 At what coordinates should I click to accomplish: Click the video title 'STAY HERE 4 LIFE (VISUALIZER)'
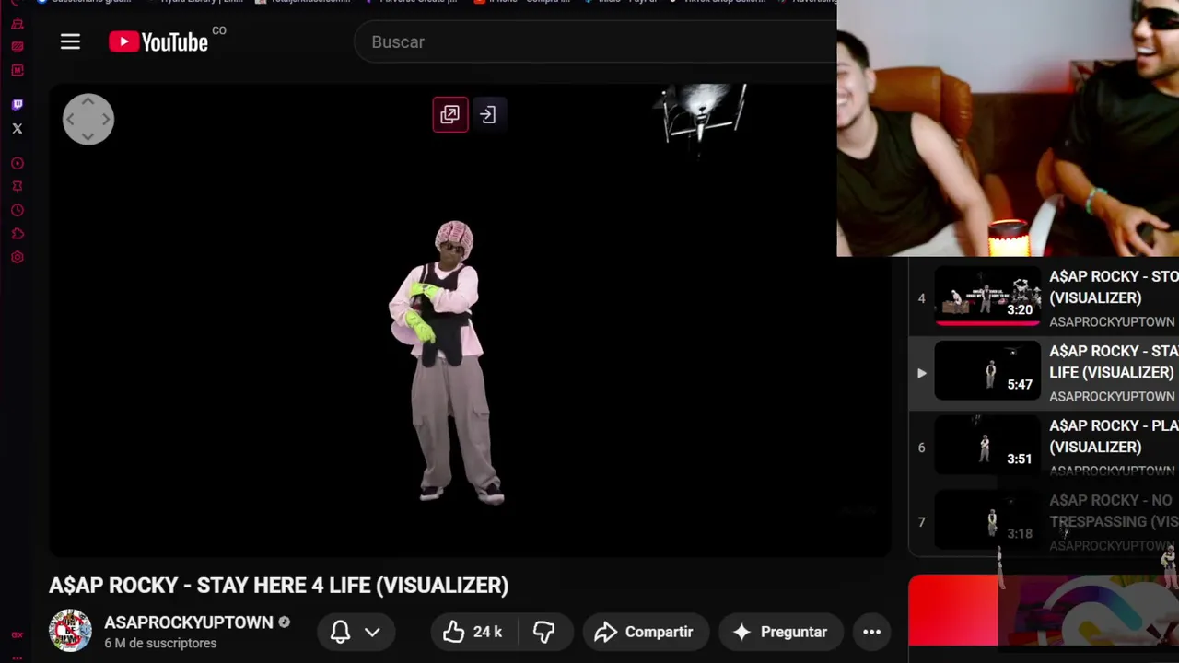353,586
